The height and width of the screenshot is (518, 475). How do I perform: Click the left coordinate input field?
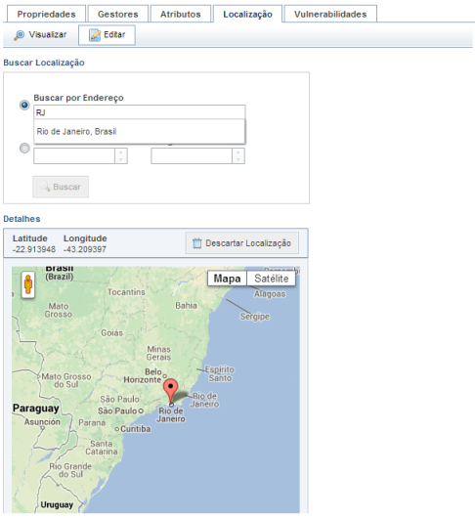point(74,156)
